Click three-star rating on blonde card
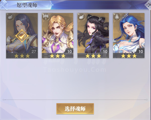The width and height of the screenshot is (151, 120). [58, 56]
